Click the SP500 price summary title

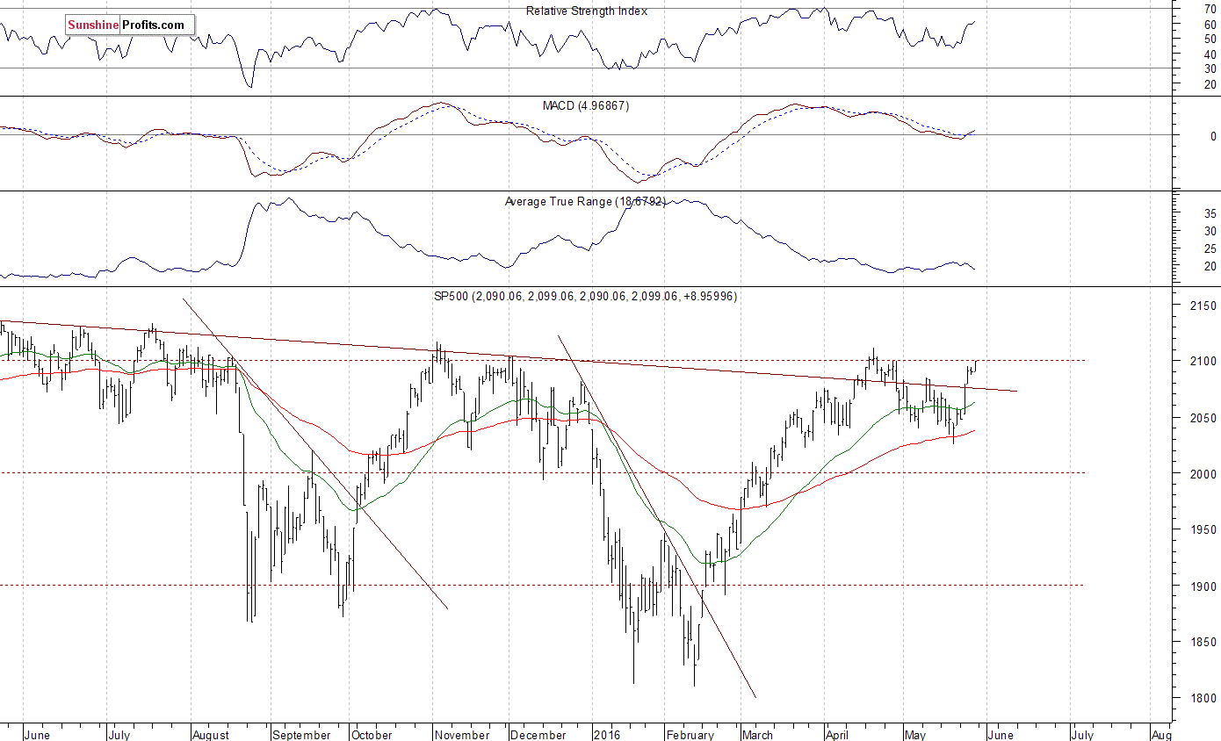[586, 297]
